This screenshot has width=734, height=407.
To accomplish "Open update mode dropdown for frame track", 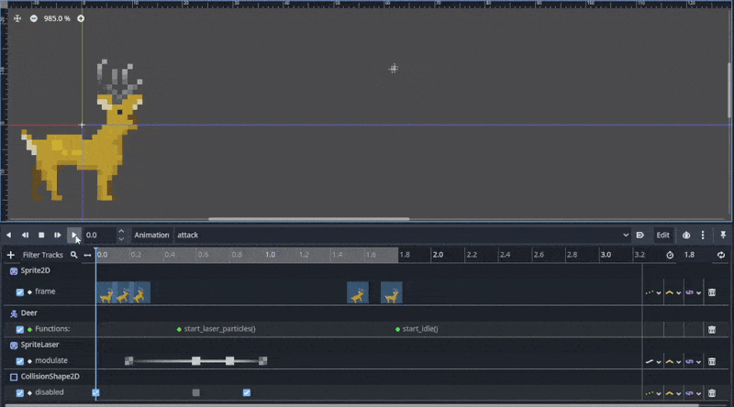I will coord(652,292).
